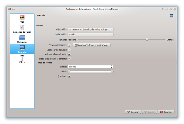This screenshot has height=124, width=184.
Task: Open the Alineación dropdown
Action: [x=90, y=29]
